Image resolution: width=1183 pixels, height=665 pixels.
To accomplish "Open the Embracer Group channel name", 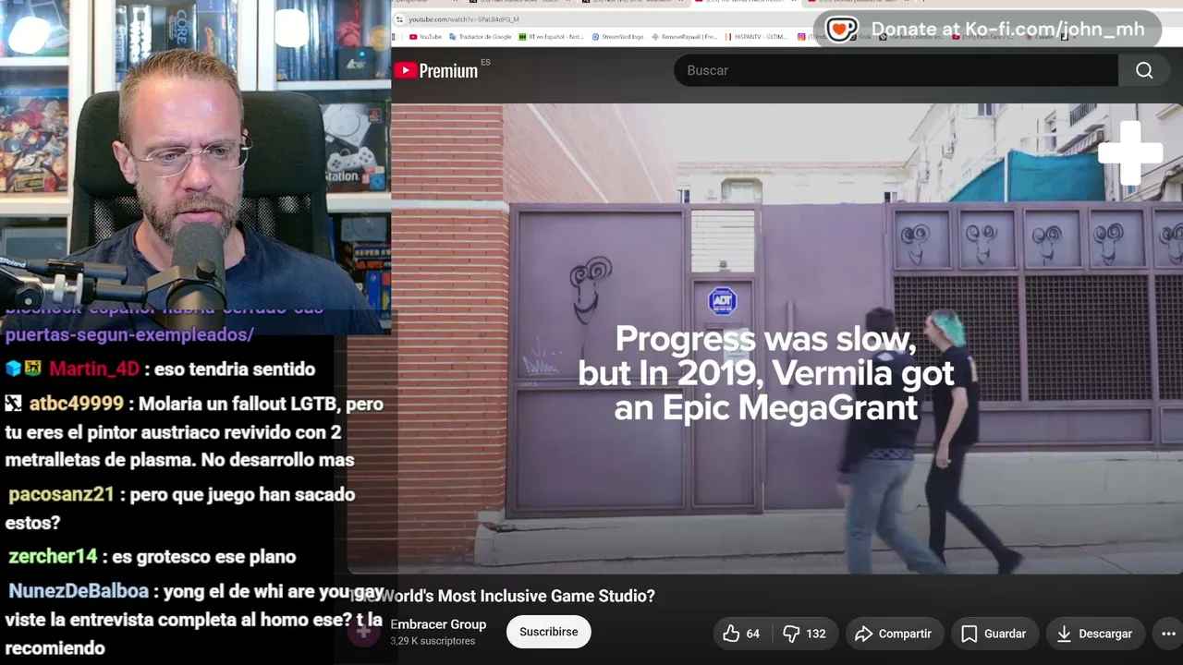I will 438,624.
